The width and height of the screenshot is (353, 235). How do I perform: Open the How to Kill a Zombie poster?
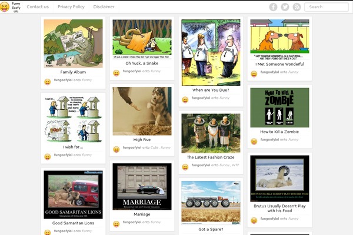tap(280, 108)
